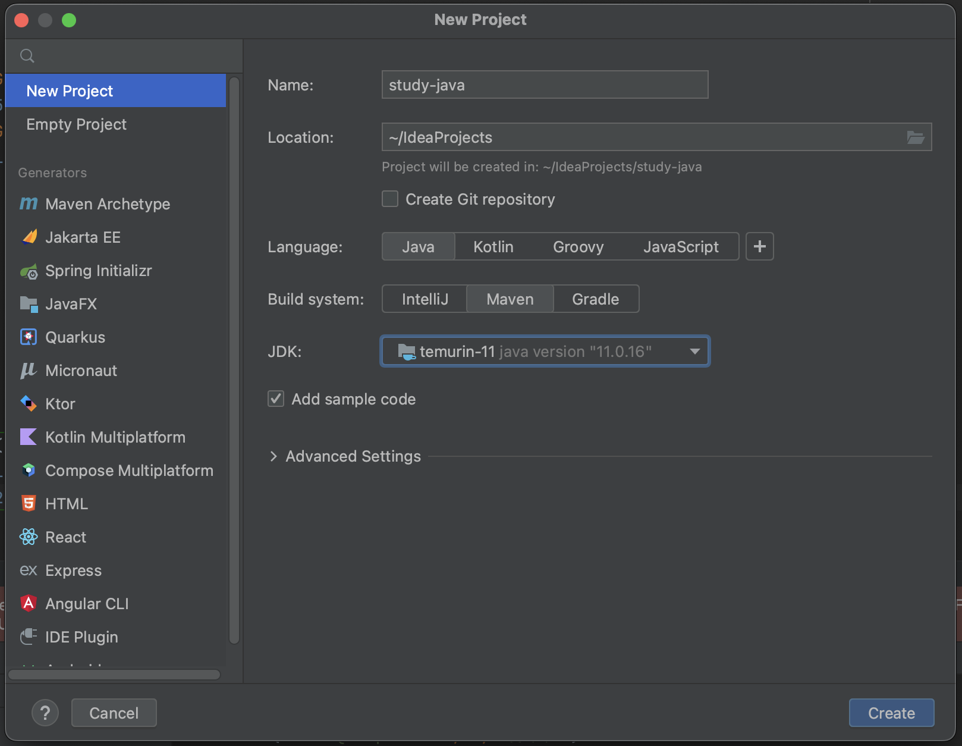The image size is (962, 746).
Task: Add another language with plus button
Action: click(x=760, y=246)
